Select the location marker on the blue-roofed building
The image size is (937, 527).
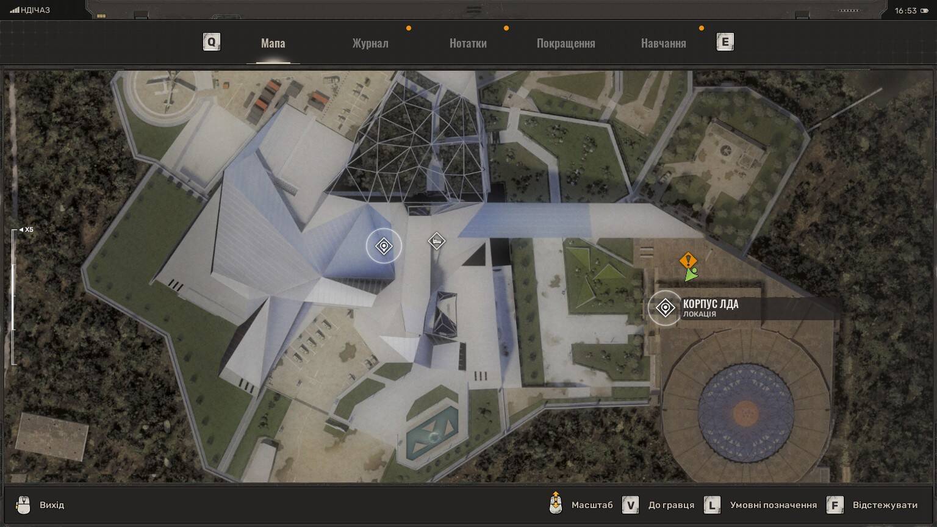pos(384,246)
